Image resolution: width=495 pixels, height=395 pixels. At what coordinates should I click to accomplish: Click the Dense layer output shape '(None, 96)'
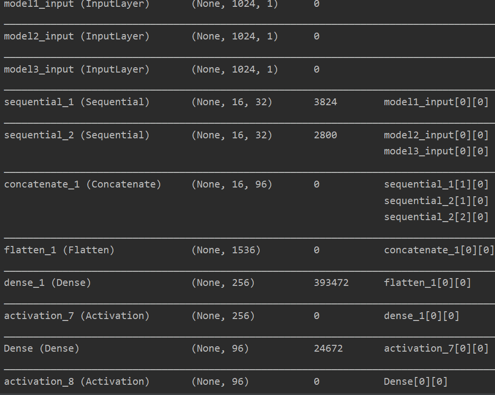pos(220,348)
